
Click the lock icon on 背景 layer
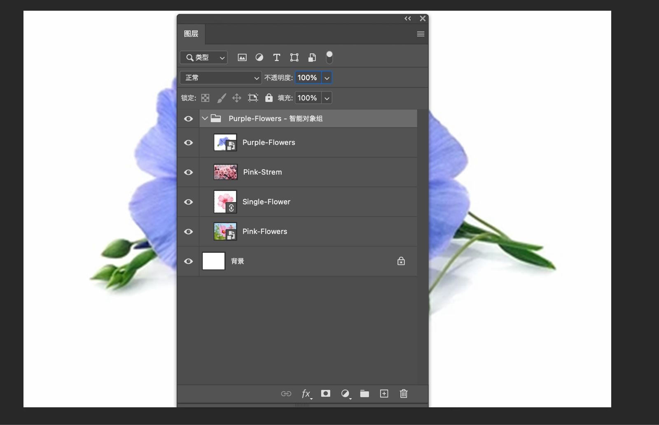click(401, 261)
